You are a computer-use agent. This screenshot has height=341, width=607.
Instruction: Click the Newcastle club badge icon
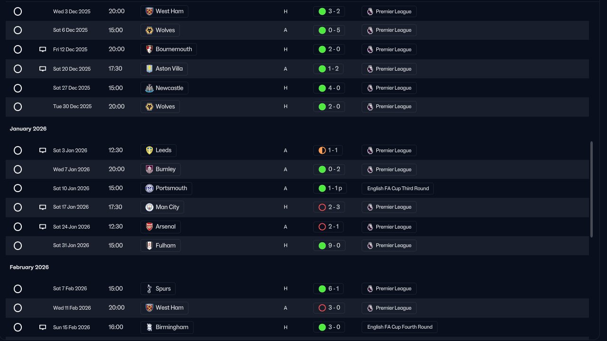tap(149, 88)
